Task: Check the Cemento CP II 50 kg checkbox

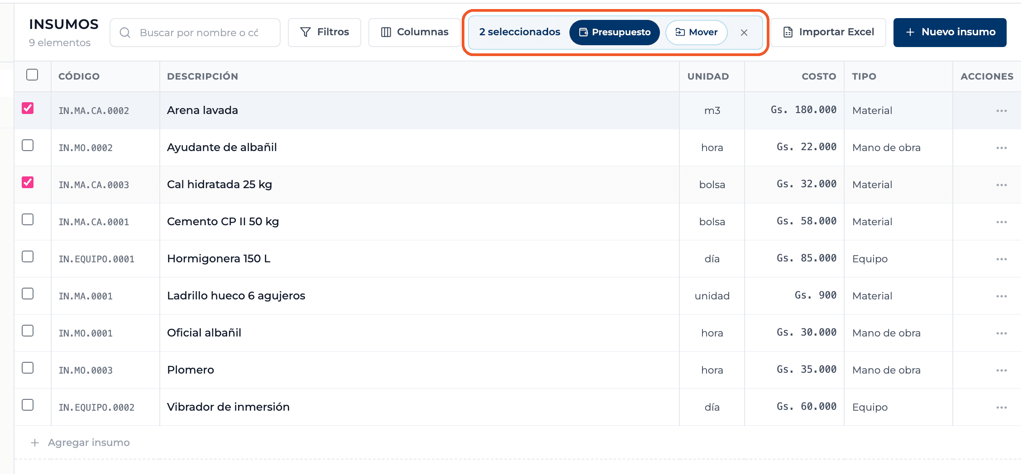Action: coord(28,219)
